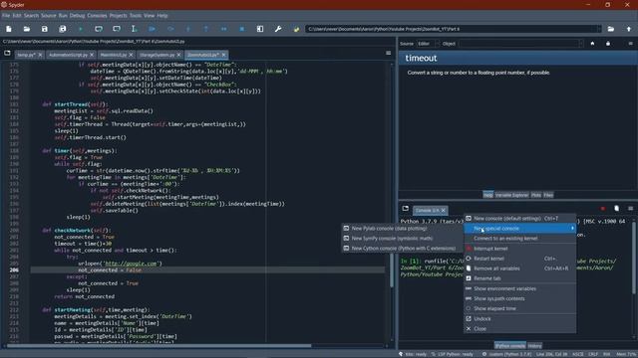
Task: Go to Help pane home icon
Action: click(592, 44)
